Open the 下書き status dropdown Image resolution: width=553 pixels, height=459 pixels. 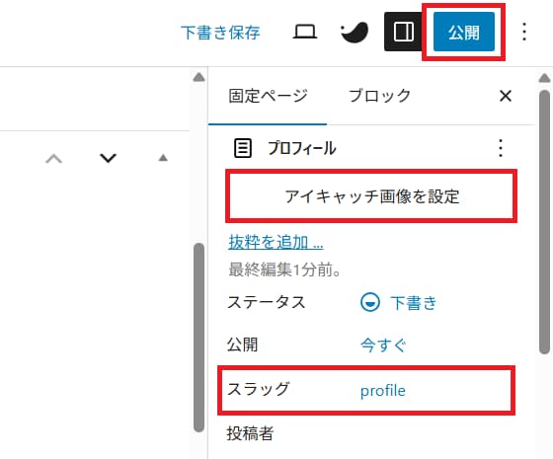(x=399, y=303)
